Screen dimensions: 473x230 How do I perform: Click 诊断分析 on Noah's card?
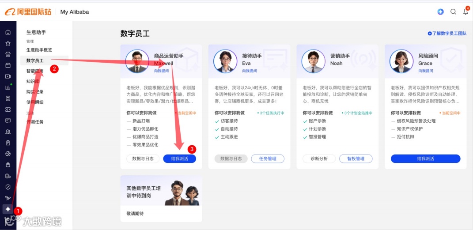coord(319,158)
